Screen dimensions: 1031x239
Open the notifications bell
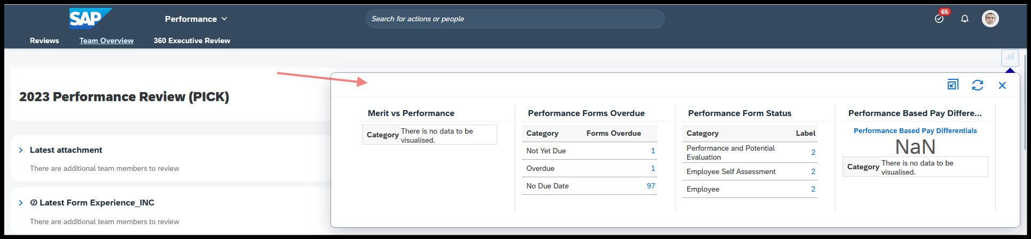pyautogui.click(x=965, y=19)
